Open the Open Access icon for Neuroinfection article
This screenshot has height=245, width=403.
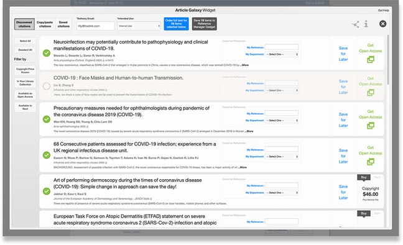point(371,60)
